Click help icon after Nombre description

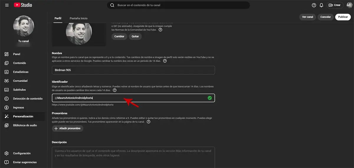(x=165, y=61)
